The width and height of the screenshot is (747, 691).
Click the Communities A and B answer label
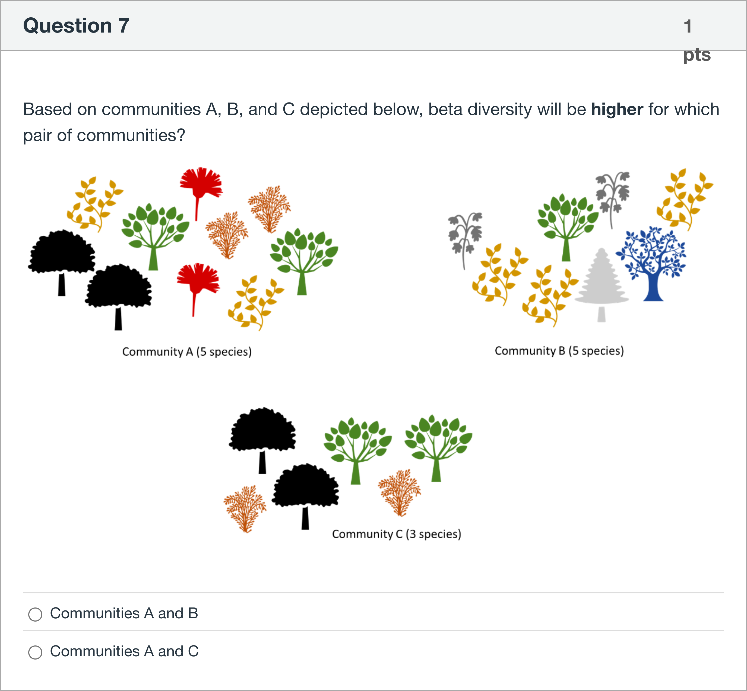coord(124,614)
